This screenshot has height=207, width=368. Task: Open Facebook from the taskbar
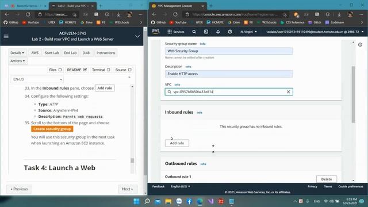[189, 201]
